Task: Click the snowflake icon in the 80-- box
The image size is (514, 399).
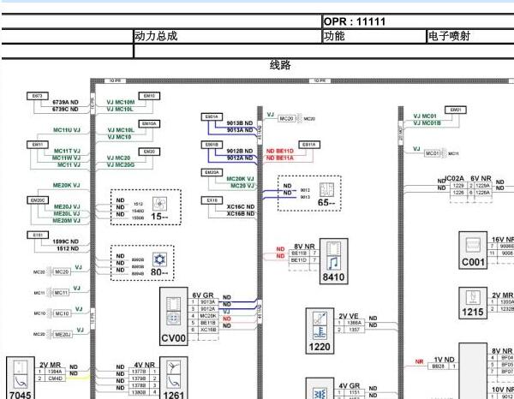Action: pyautogui.click(x=159, y=259)
